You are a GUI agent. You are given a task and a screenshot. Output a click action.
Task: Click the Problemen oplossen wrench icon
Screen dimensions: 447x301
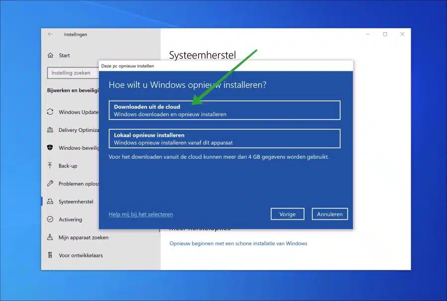pos(50,183)
